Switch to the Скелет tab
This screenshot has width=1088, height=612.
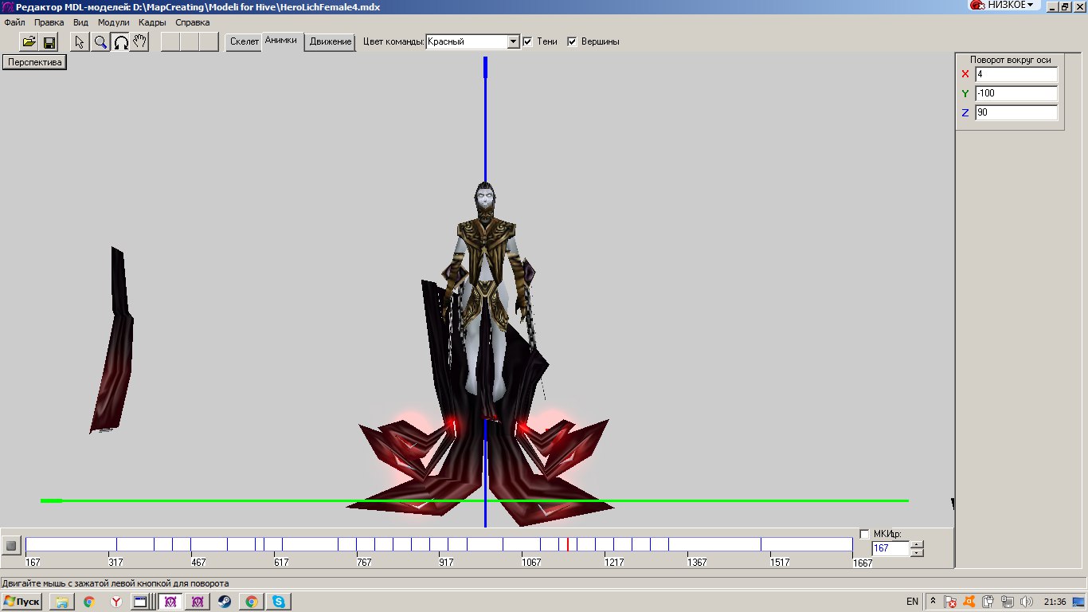(244, 42)
